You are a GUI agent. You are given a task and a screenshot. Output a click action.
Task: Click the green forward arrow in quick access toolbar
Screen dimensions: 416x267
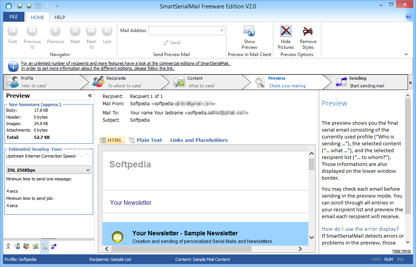[x=29, y=6]
